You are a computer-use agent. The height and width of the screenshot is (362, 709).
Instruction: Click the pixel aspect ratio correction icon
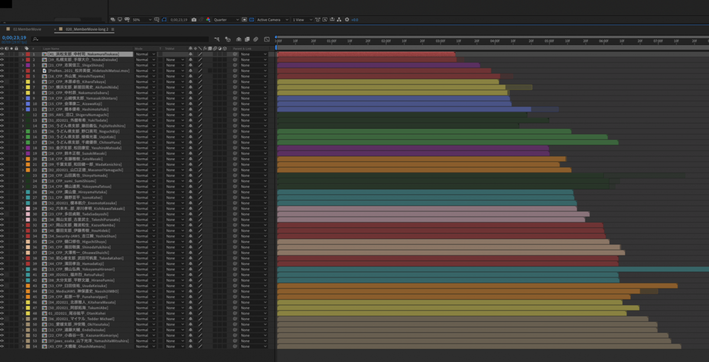[x=318, y=19]
